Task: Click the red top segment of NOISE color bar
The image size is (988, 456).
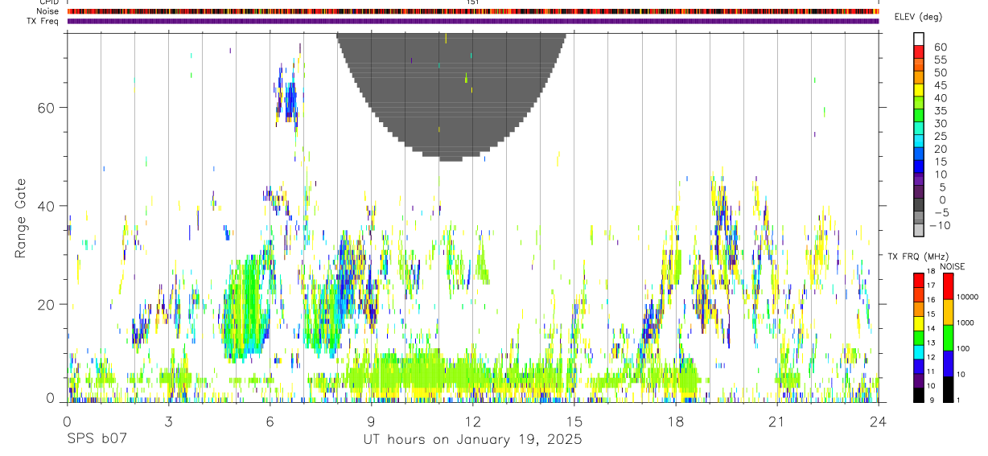Action: [x=948, y=286]
